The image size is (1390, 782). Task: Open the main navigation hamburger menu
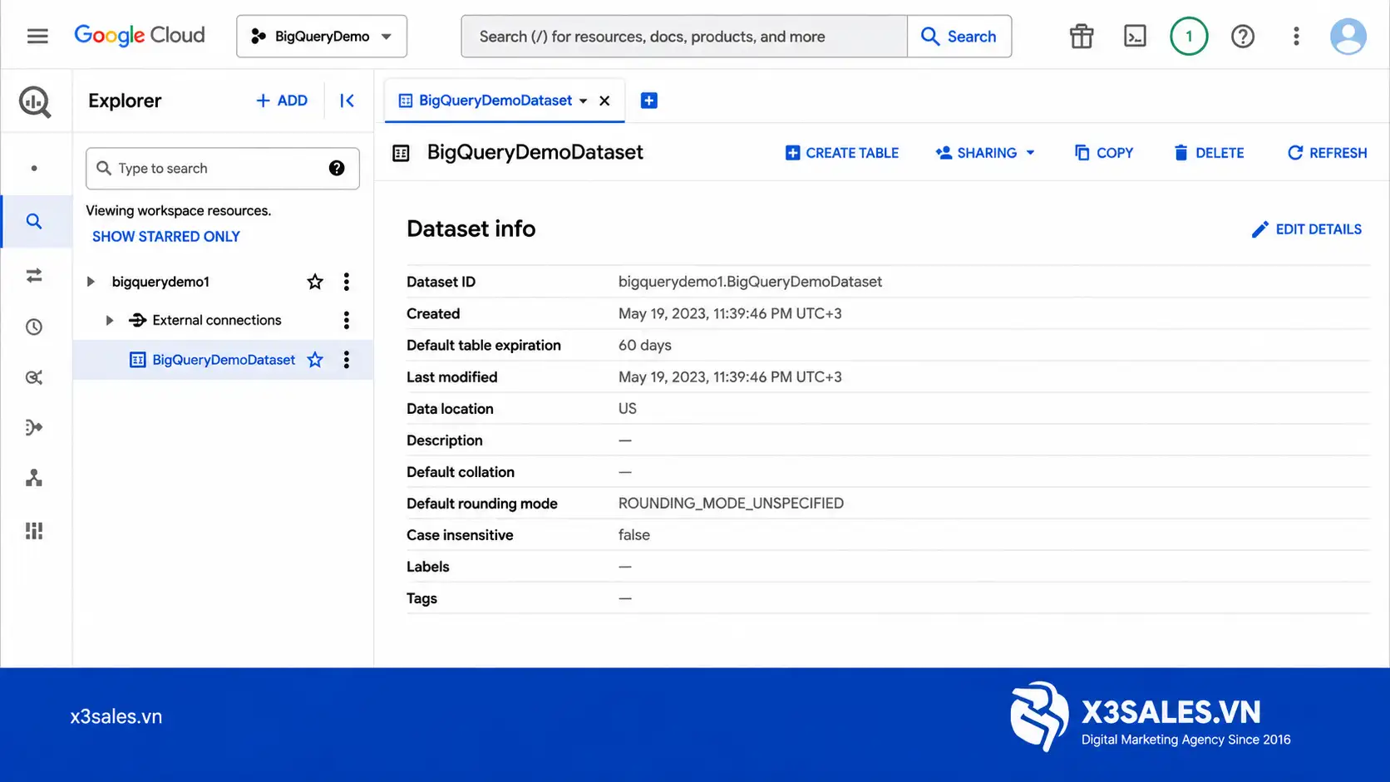point(37,36)
